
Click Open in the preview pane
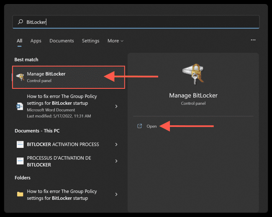[x=151, y=126]
